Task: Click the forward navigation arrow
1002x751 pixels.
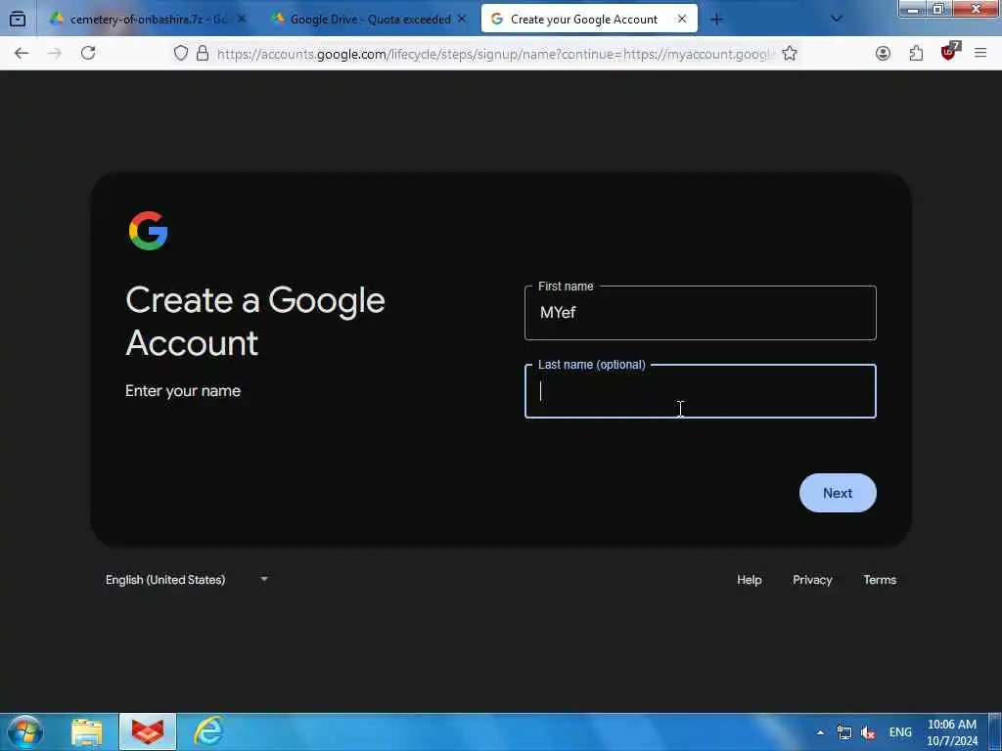Action: (55, 53)
